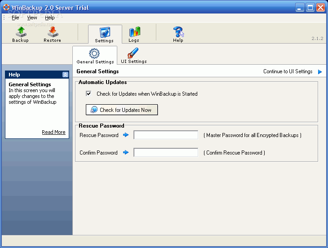Screen dimensions: 328x248
Task: Follow the Read More link
Action: (53, 132)
